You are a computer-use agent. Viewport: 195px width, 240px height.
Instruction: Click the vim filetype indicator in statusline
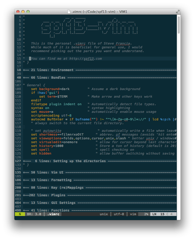point(133,214)
